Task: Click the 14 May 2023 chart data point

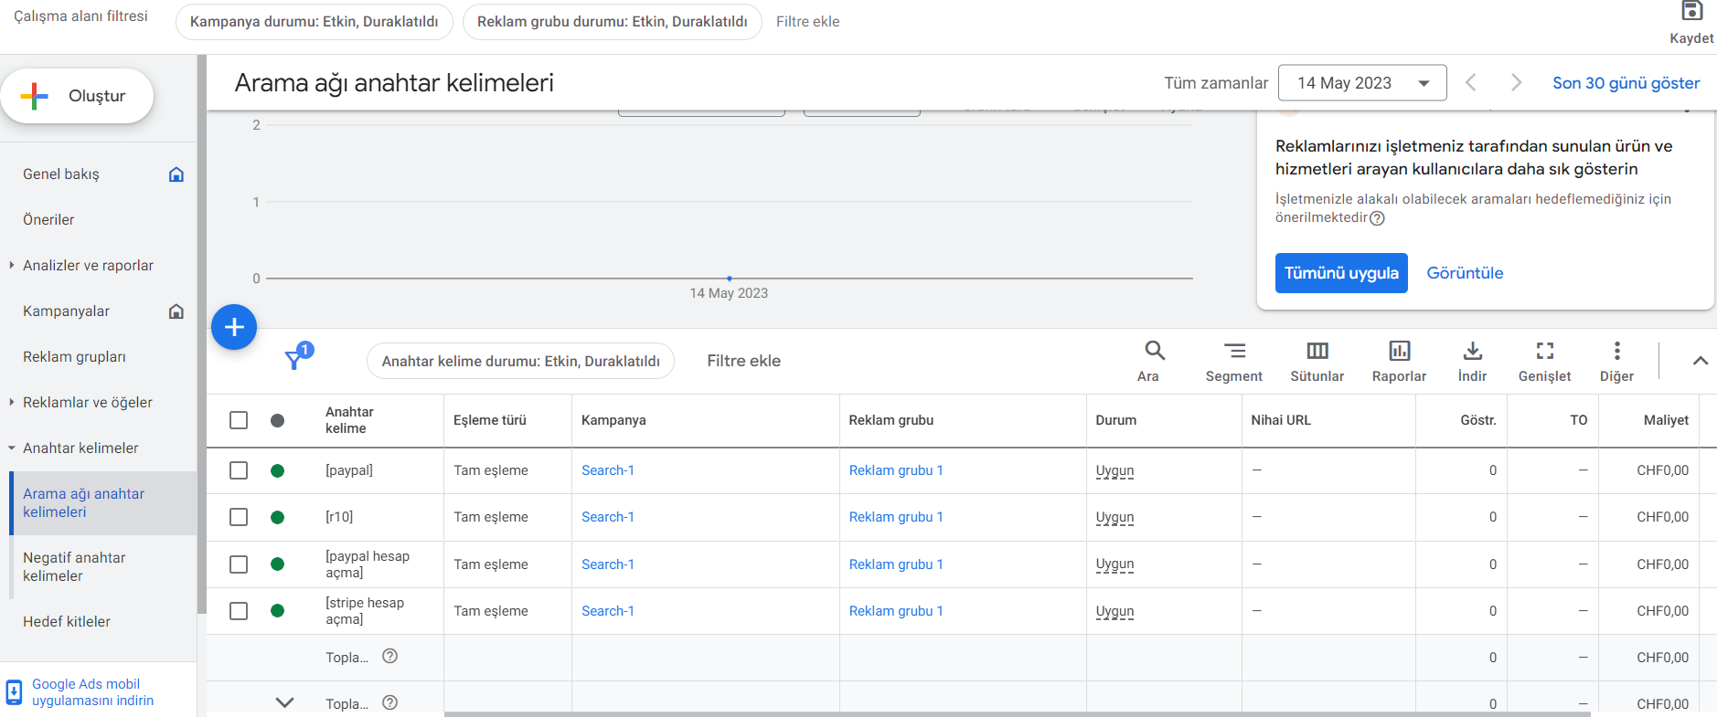Action: pyautogui.click(x=729, y=278)
